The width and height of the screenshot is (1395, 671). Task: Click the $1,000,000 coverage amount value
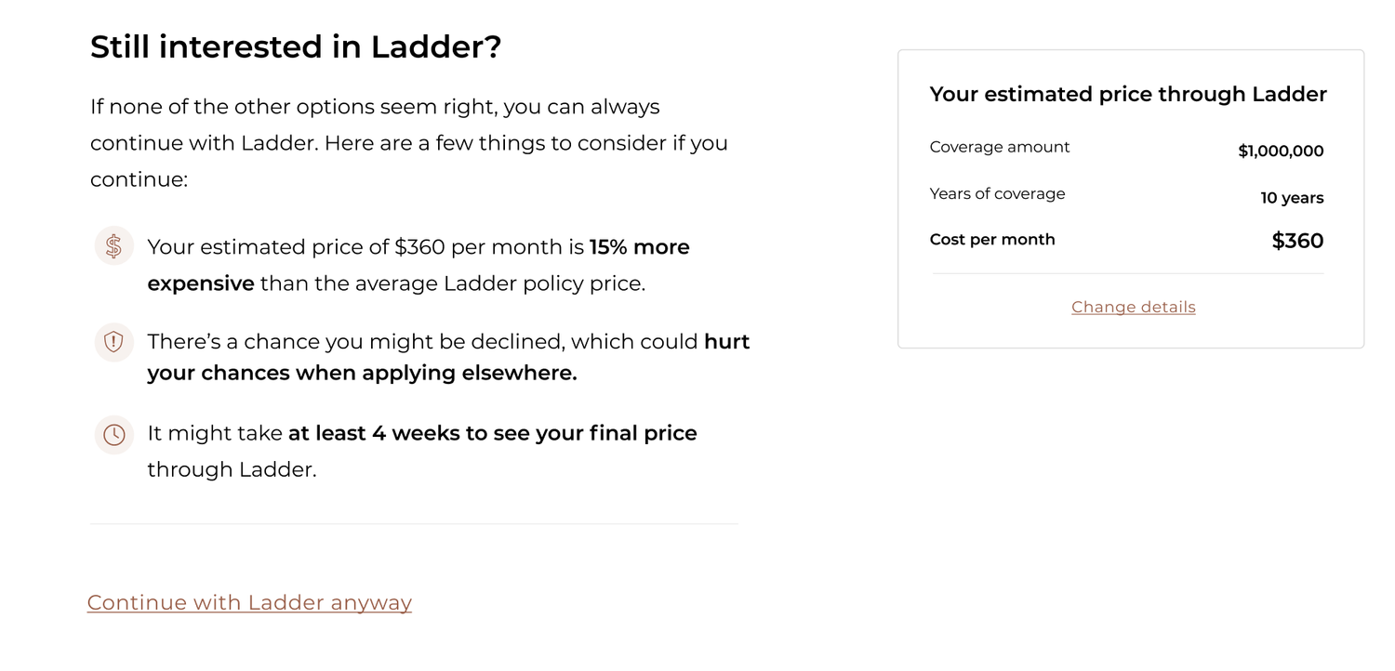click(x=1281, y=151)
